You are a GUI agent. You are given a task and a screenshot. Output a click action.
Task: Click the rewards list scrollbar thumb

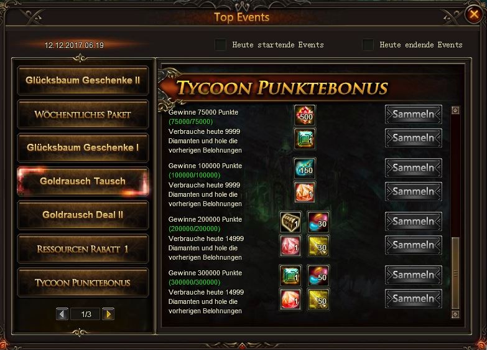[x=456, y=273]
